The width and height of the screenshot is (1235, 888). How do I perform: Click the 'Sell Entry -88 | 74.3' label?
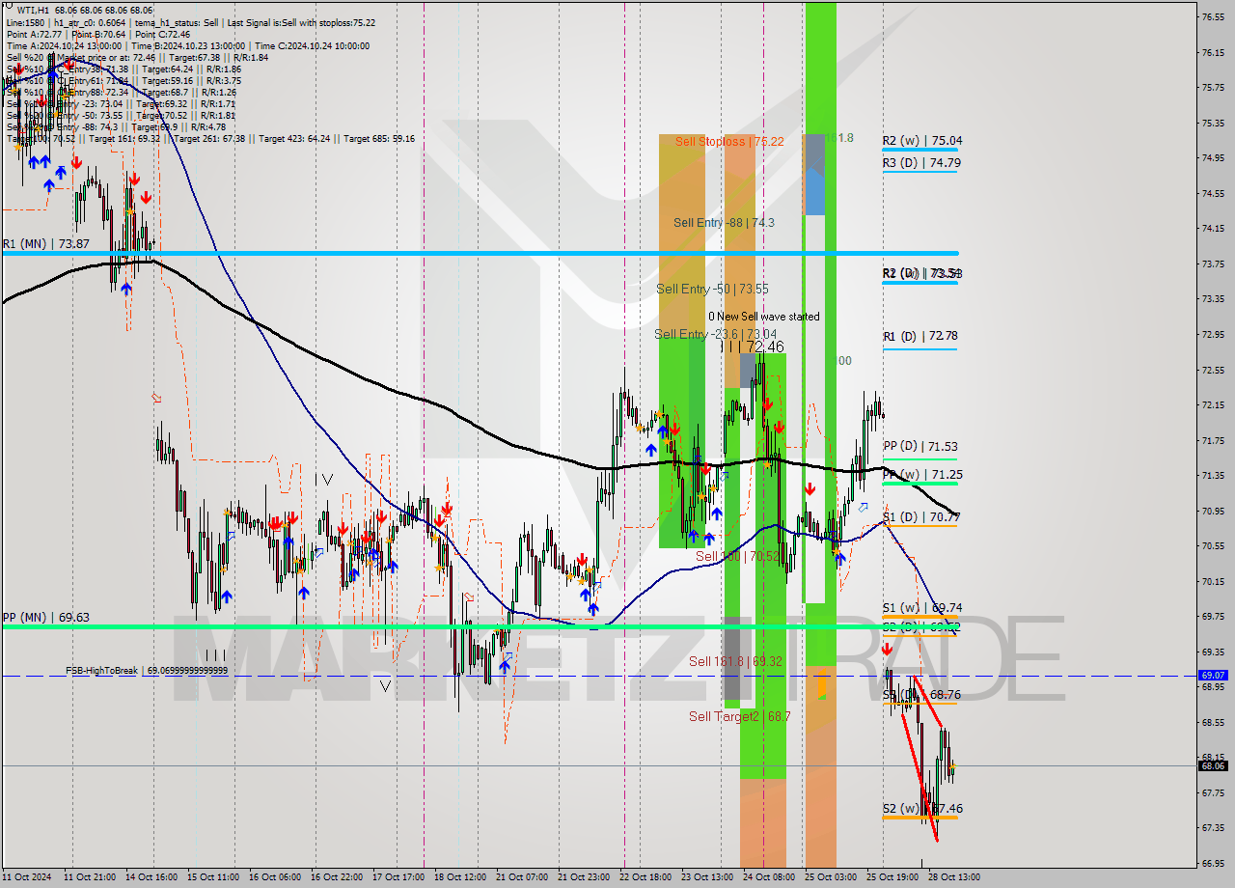[724, 222]
